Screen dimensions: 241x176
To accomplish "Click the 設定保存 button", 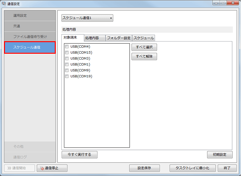I will pos(145,168).
